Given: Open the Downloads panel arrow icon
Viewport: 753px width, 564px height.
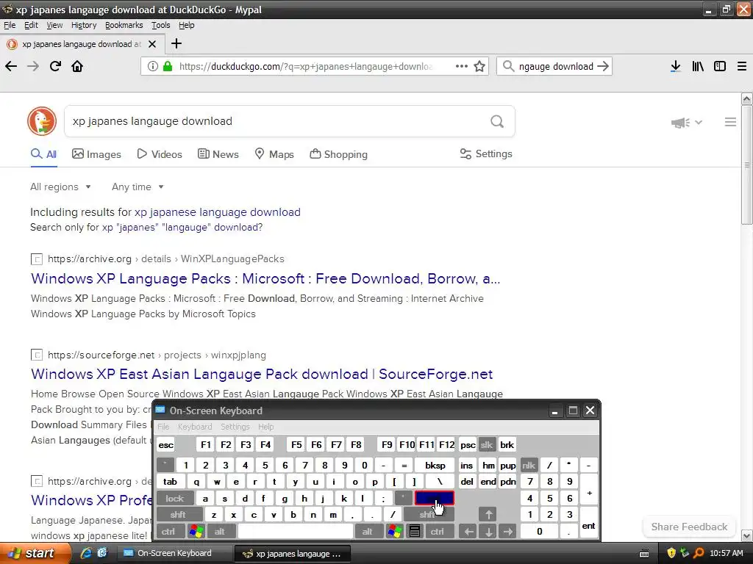Looking at the screenshot, I should tap(675, 66).
